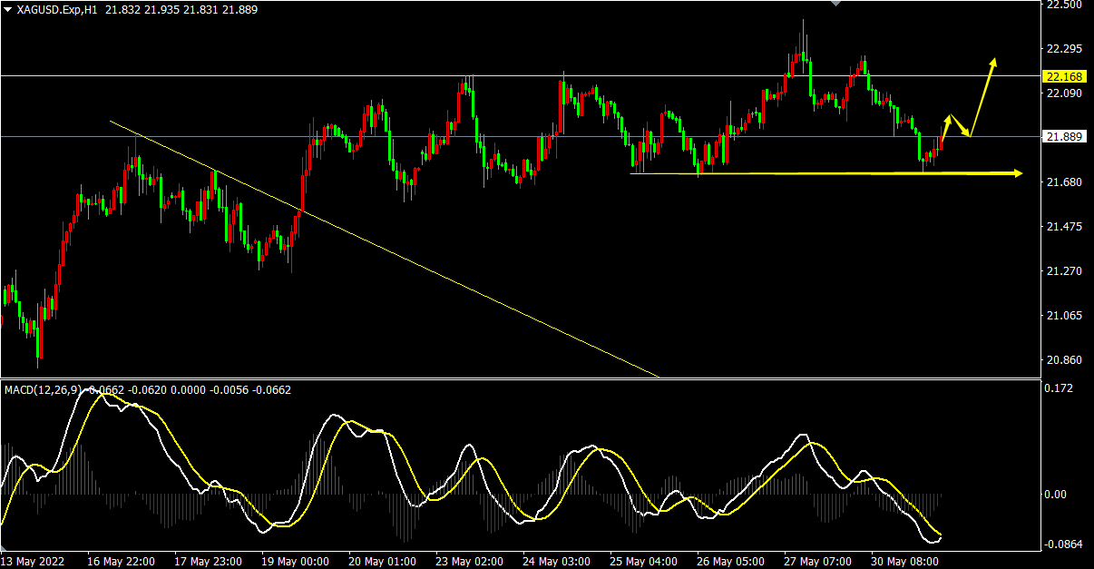Screen dimensions: 1094x569
Task: Click the 22.500 value on price scale
Action: tap(1063, 5)
